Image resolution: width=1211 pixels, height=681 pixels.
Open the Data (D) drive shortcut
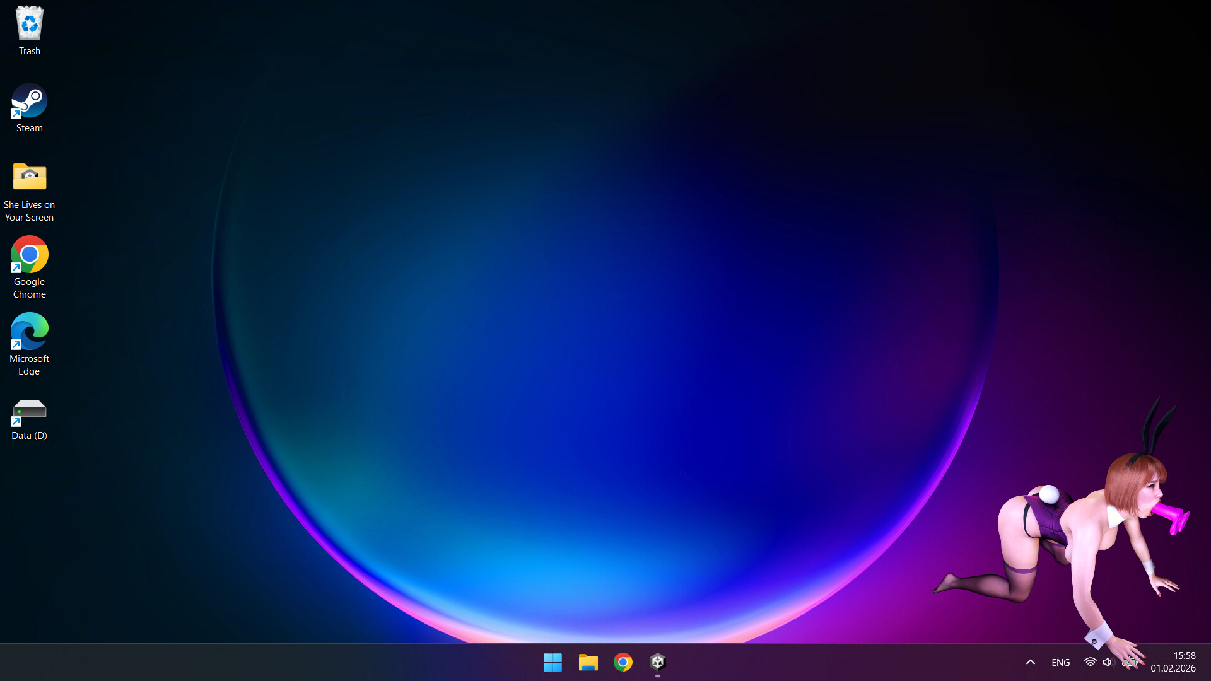(x=29, y=409)
